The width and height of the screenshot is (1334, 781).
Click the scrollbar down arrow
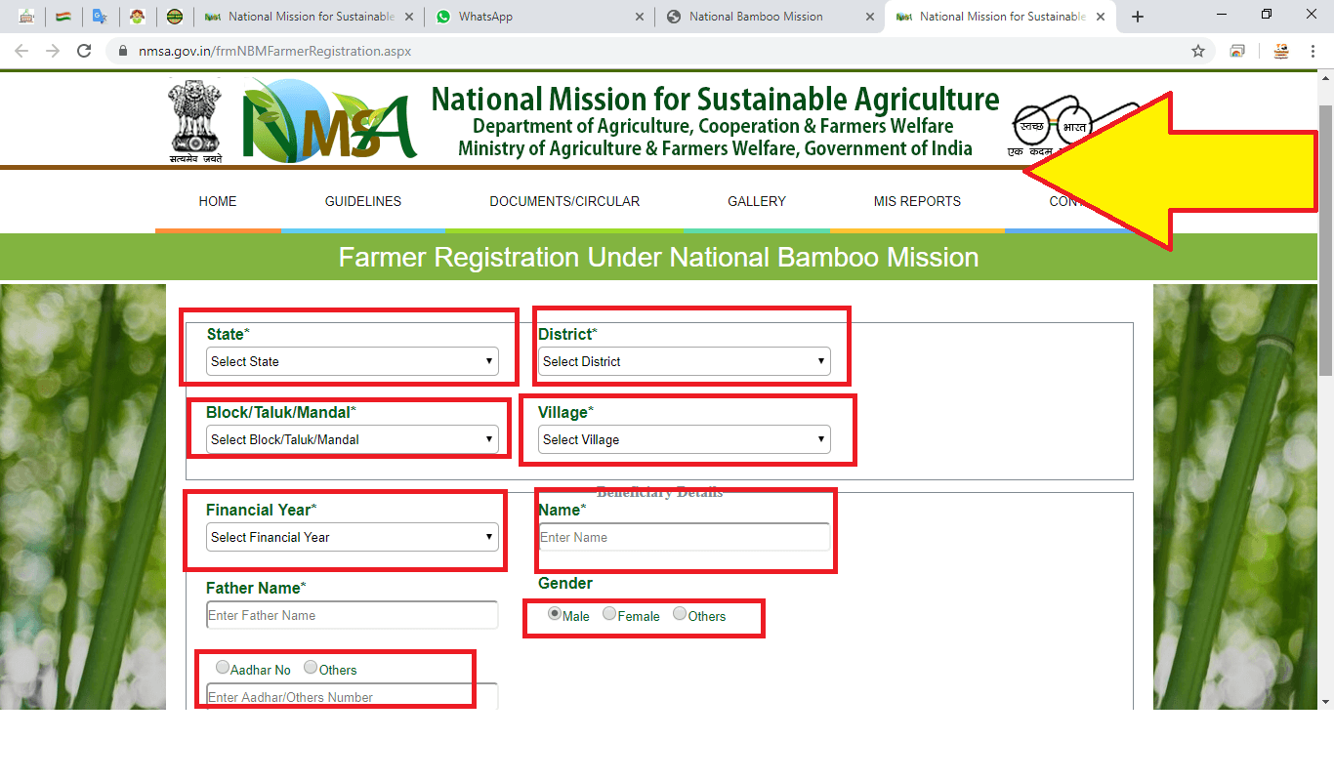[x=1325, y=701]
